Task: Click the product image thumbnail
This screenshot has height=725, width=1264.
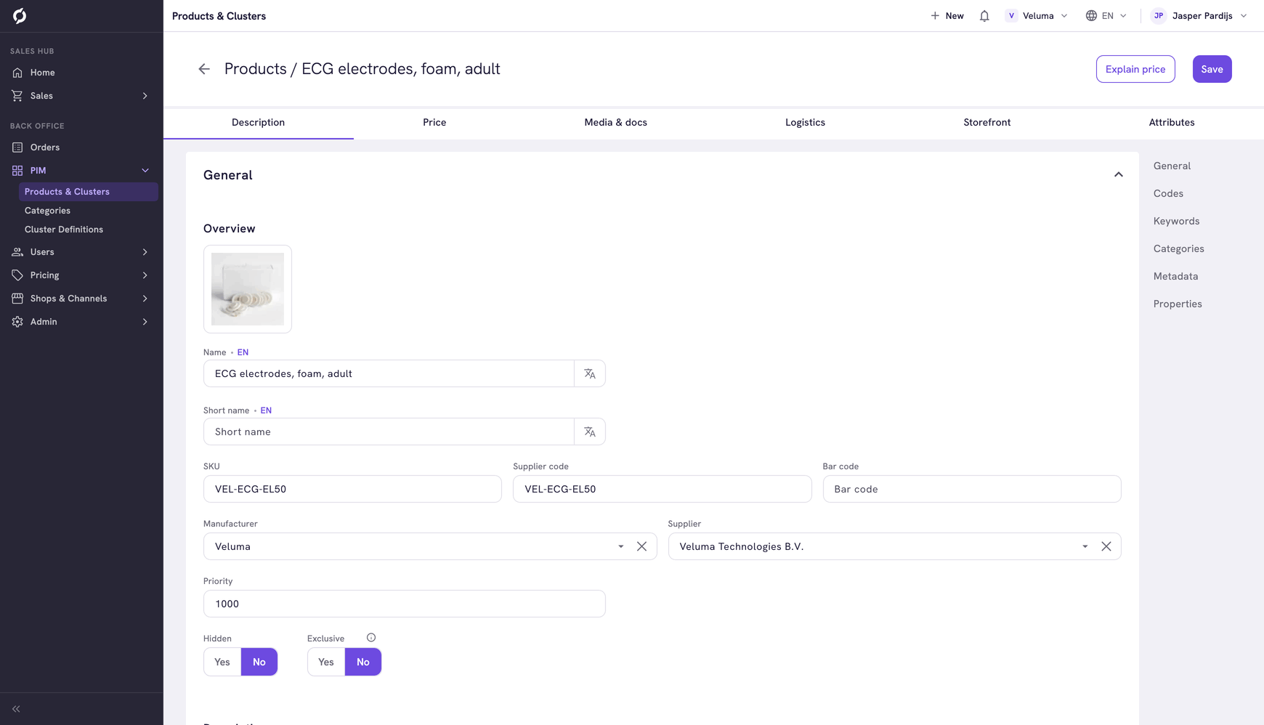Action: 248,289
